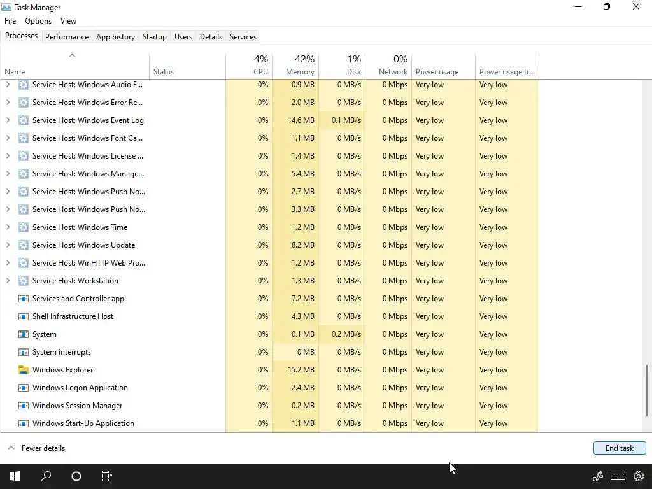Sort by the Disk column header

click(342, 66)
